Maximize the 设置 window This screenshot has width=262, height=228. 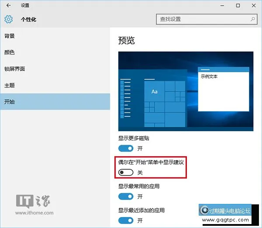(238, 6)
